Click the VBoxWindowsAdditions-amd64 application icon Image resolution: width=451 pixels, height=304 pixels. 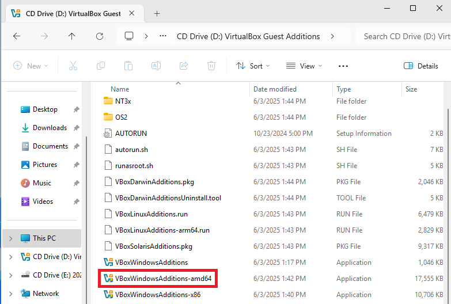pyautogui.click(x=108, y=278)
